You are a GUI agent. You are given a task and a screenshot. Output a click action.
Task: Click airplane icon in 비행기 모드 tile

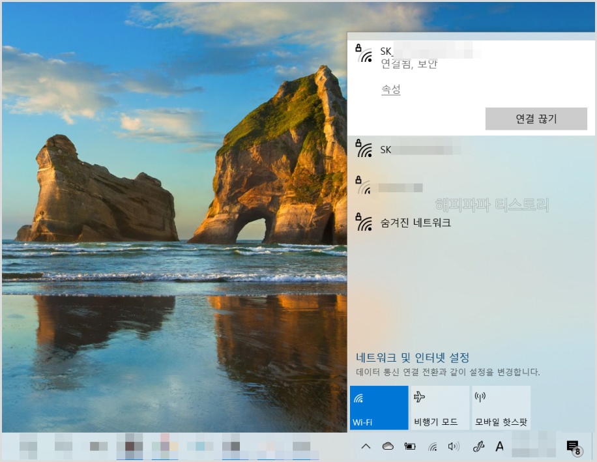(419, 397)
